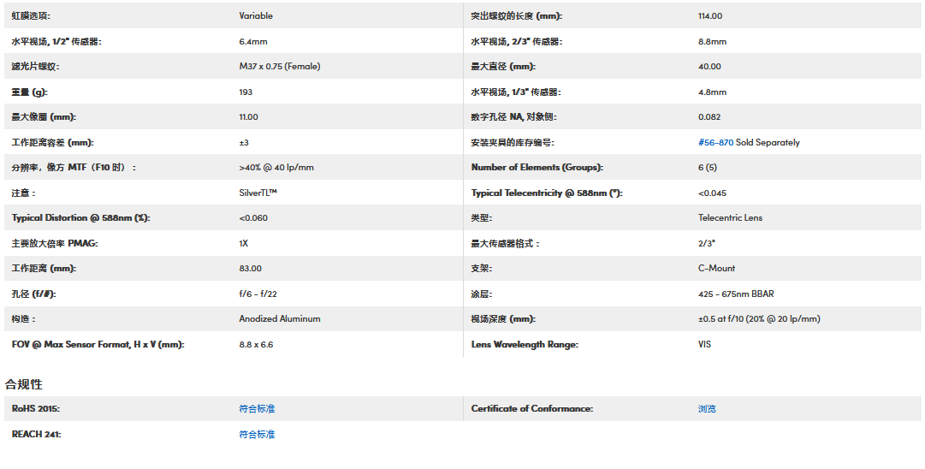The height and width of the screenshot is (469, 925).
Task: Click the ±0.5 at f/10 depth value
Action: click(x=759, y=319)
